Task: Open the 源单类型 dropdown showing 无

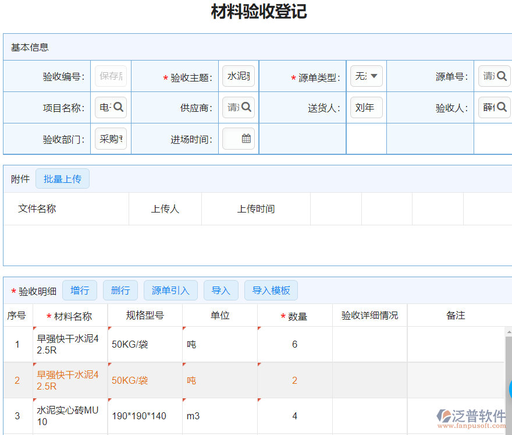Action: coord(367,76)
